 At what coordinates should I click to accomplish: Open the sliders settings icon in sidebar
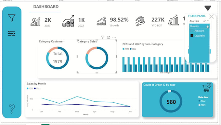pos(12,34)
